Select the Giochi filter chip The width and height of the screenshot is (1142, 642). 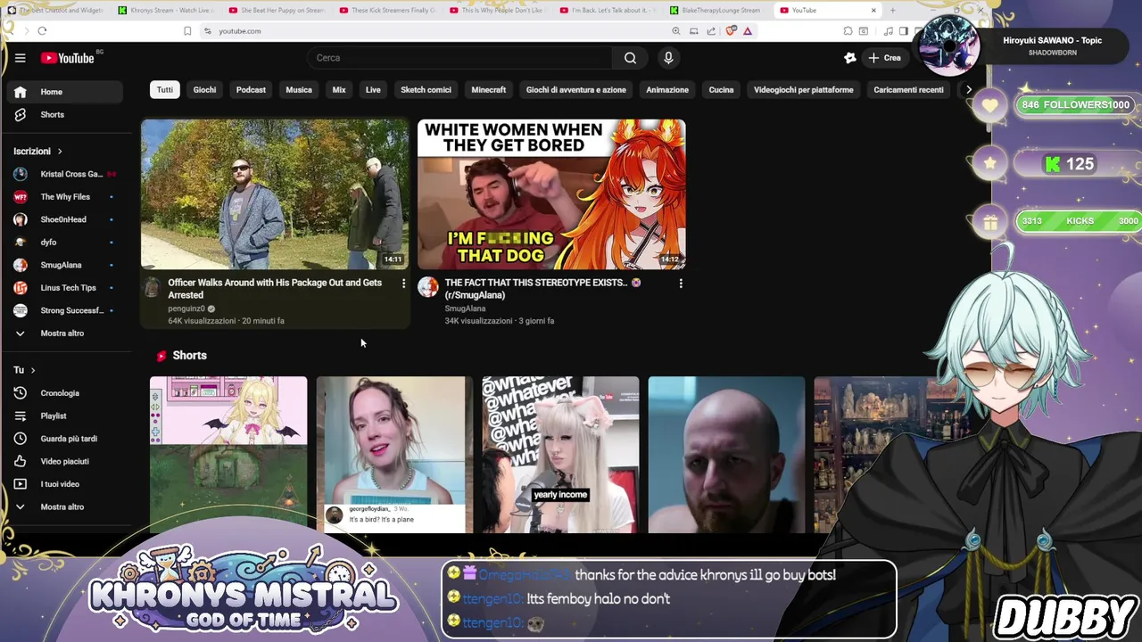pos(204,89)
